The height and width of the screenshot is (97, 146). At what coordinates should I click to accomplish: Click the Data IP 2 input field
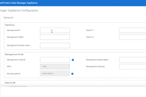click(x=133, y=37)
